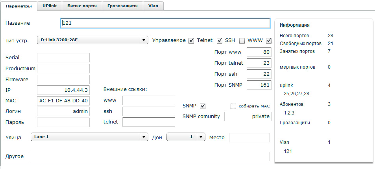
Task: Focus the Serial input field
Action: click(x=63, y=58)
